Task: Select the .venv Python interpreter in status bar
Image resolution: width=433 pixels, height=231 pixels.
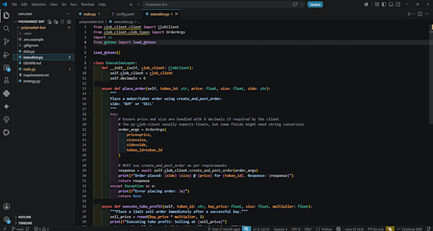Action: point(354,229)
